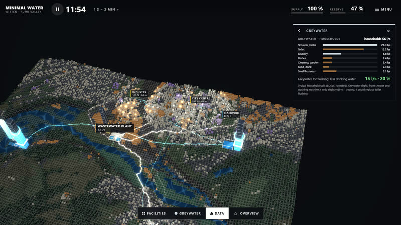
Task: Select the Greywater dot icon
Action: 176,213
